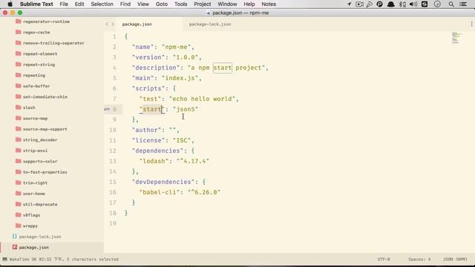Expand the slash folder
This screenshot has width=475, height=267.
[29, 108]
